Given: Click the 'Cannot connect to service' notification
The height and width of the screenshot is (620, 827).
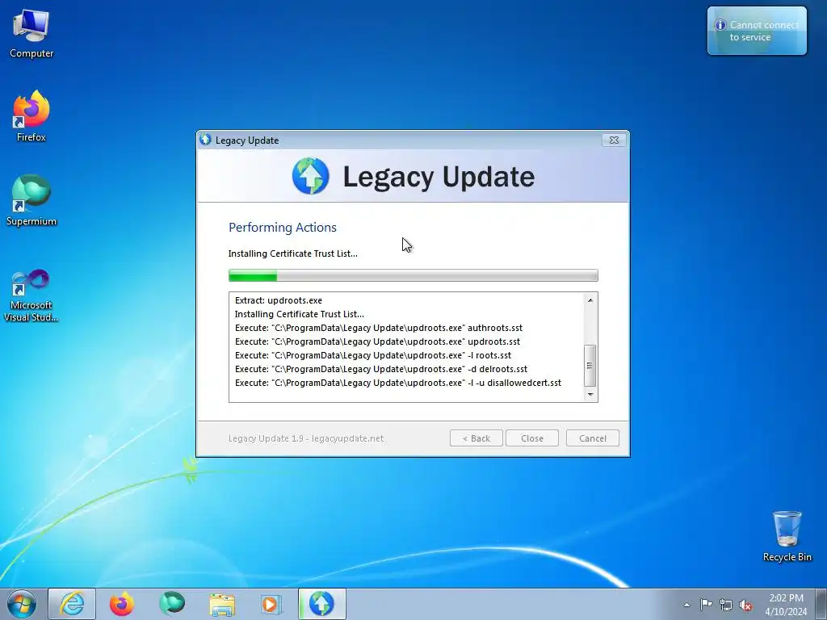Looking at the screenshot, I should point(757,31).
